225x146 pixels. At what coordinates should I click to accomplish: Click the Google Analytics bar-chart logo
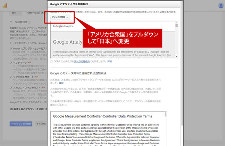point(5,6)
